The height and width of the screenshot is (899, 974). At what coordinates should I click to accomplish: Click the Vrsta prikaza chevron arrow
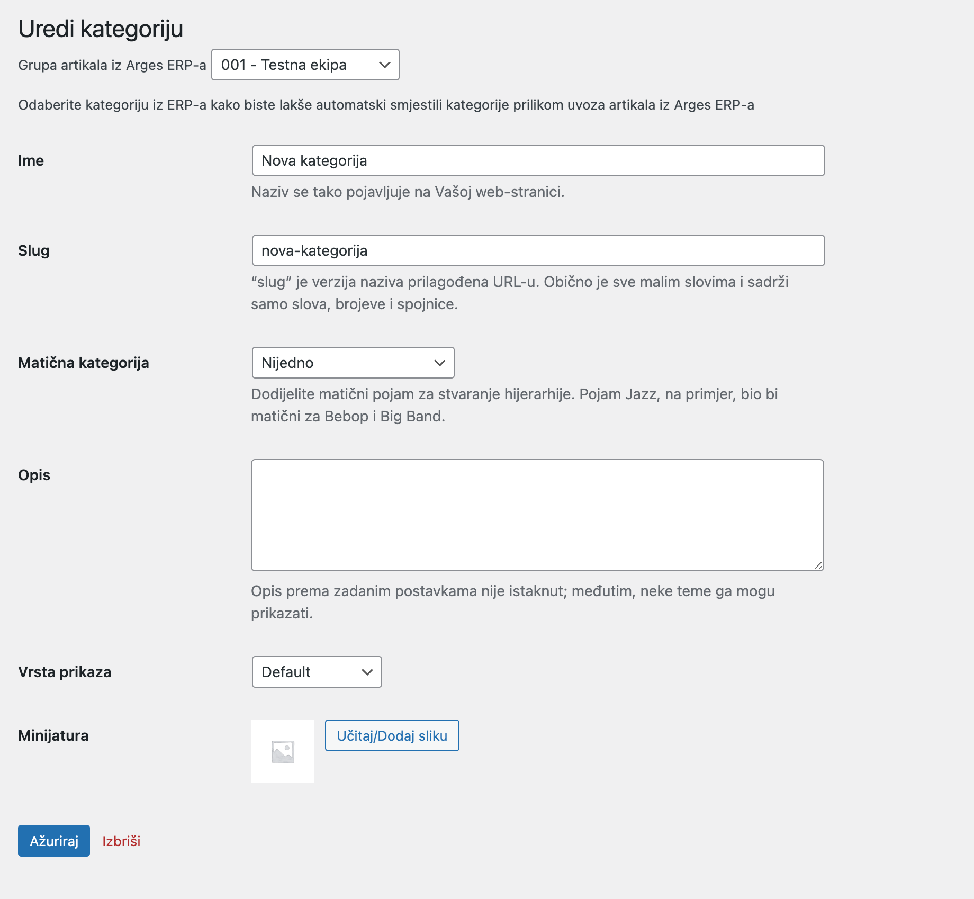367,672
